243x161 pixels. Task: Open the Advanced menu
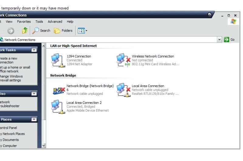55,22
